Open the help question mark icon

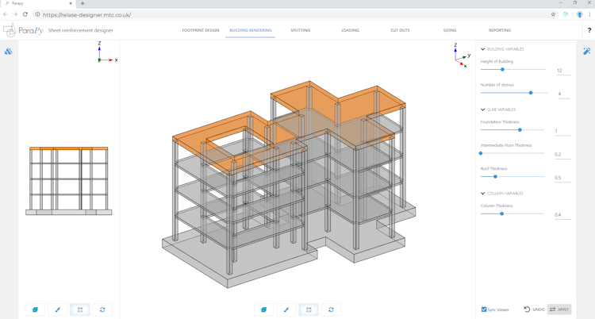pos(589,30)
